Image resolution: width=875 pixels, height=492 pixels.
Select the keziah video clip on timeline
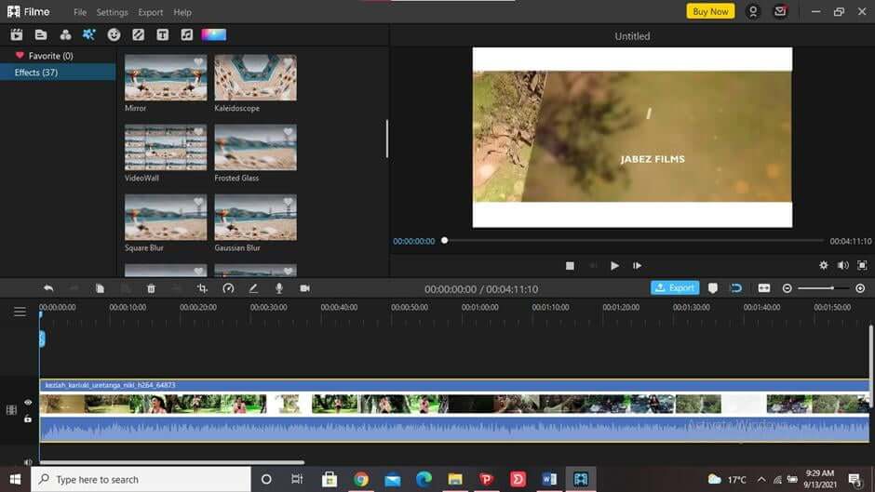[x=454, y=410]
